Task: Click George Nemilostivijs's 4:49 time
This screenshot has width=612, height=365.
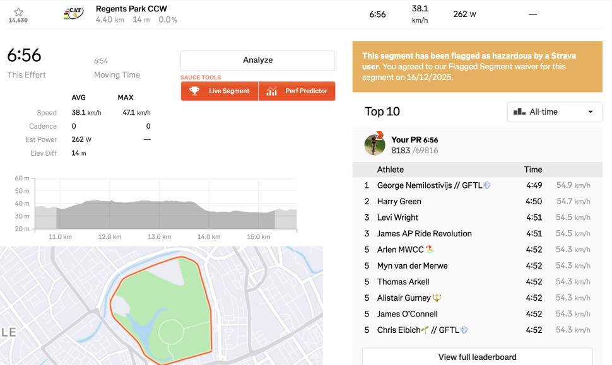Action: tap(534, 185)
